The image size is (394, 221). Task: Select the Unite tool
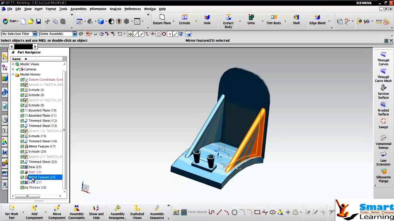pyautogui.click(x=251, y=20)
